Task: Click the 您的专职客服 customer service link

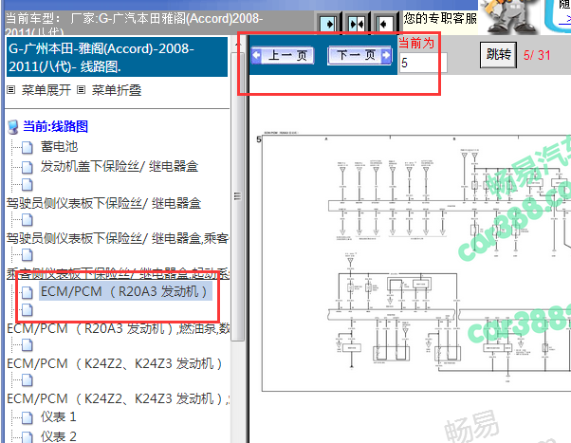Action: [440, 18]
